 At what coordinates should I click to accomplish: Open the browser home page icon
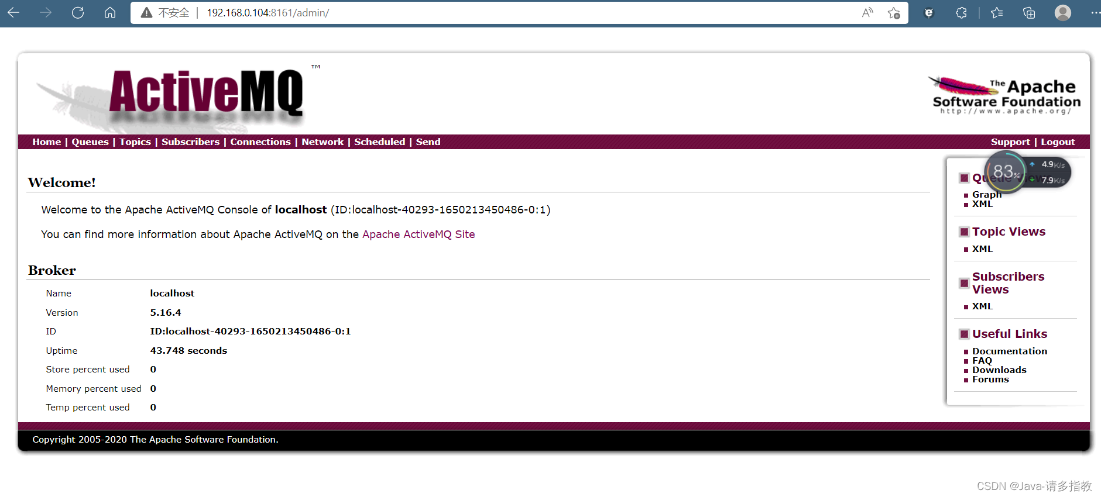pos(110,12)
